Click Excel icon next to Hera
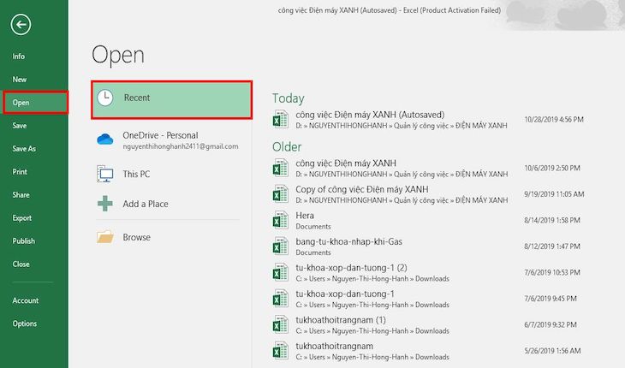 pyautogui.click(x=280, y=220)
